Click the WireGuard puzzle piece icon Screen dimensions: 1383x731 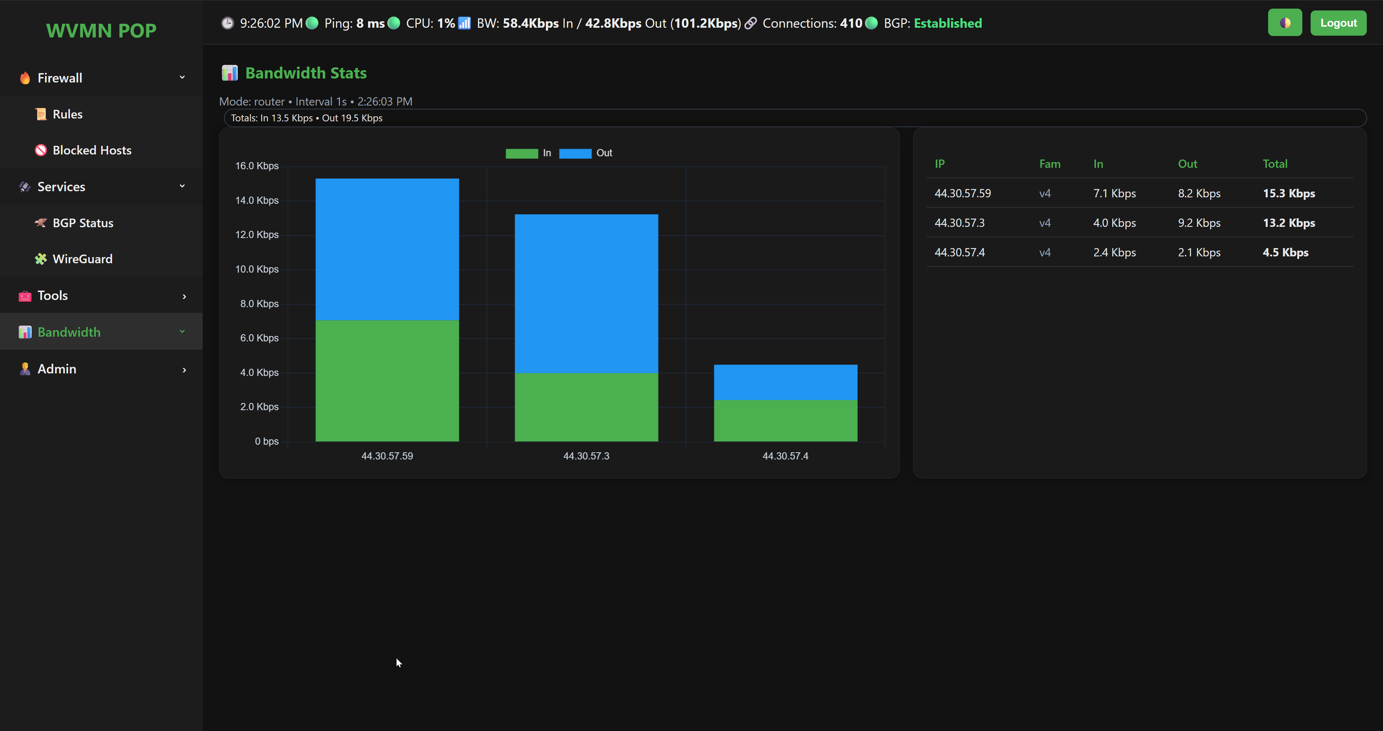(41, 259)
